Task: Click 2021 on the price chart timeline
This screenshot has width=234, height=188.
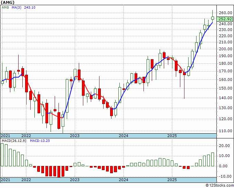Action: coord(6,136)
